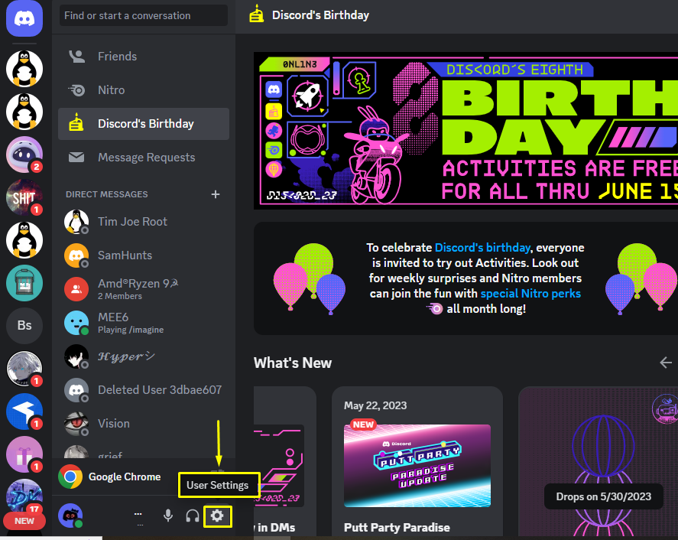Click Tim Joe Root's penguin avatar
Screen dimensions: 678x540
(76, 222)
